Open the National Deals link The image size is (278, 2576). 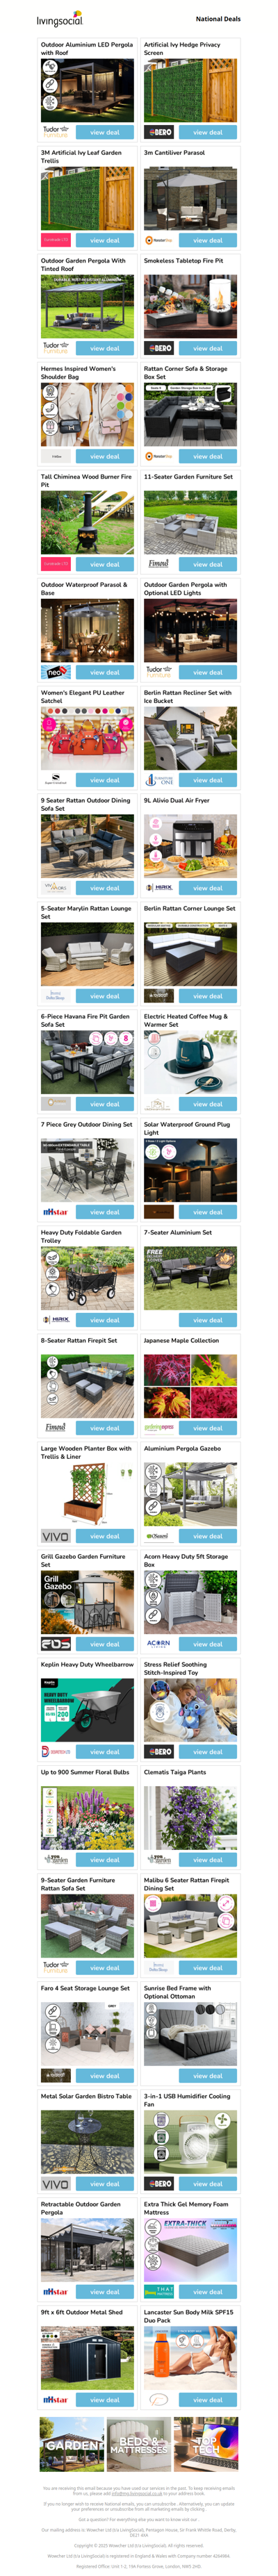pyautogui.click(x=217, y=19)
